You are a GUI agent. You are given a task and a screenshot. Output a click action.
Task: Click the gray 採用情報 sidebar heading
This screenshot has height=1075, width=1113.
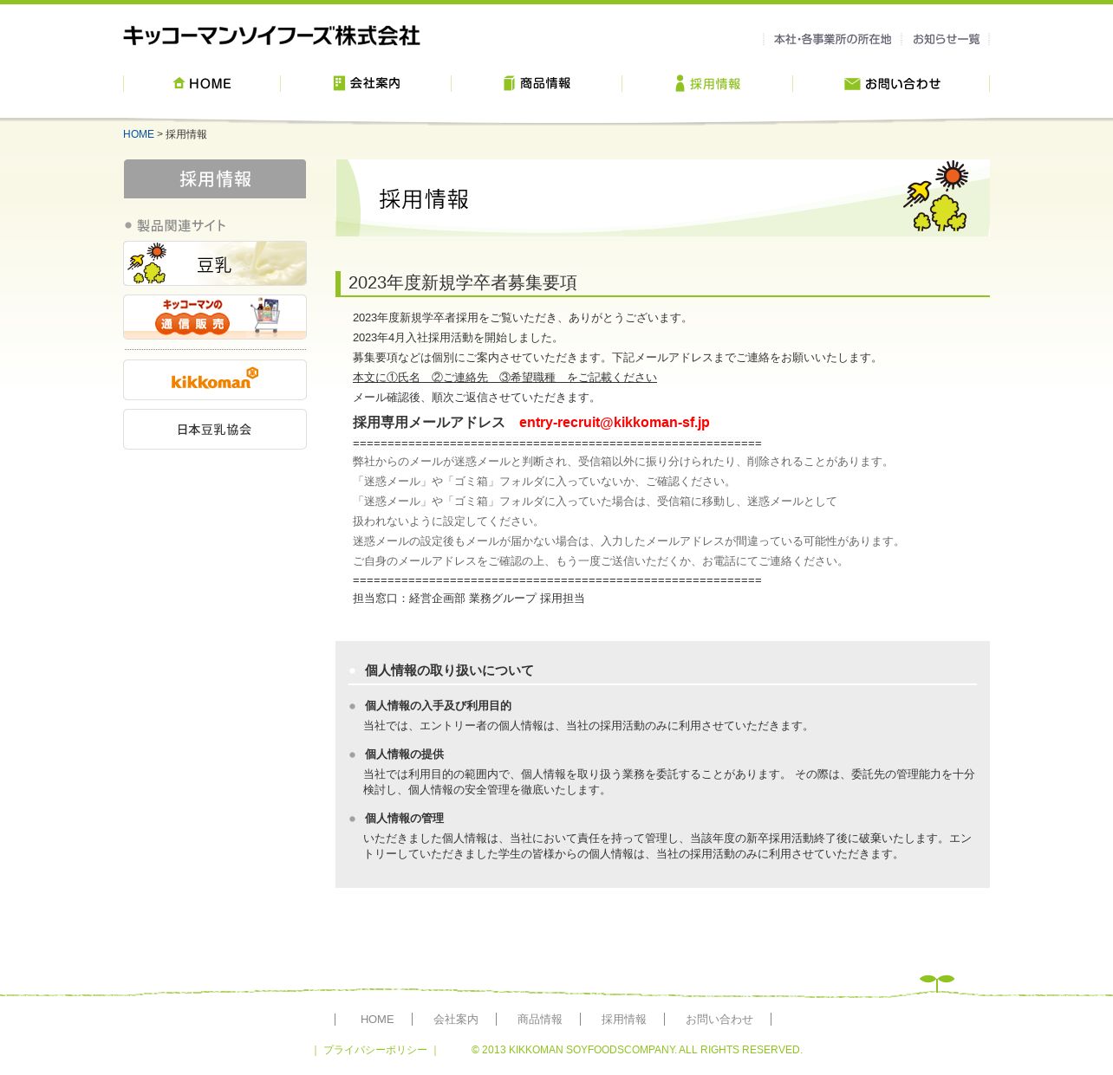215,178
